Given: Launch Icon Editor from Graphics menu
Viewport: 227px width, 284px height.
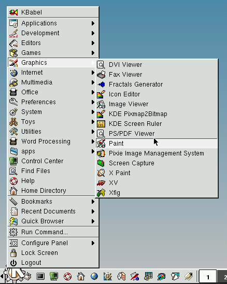Looking at the screenshot, I should [157, 94].
